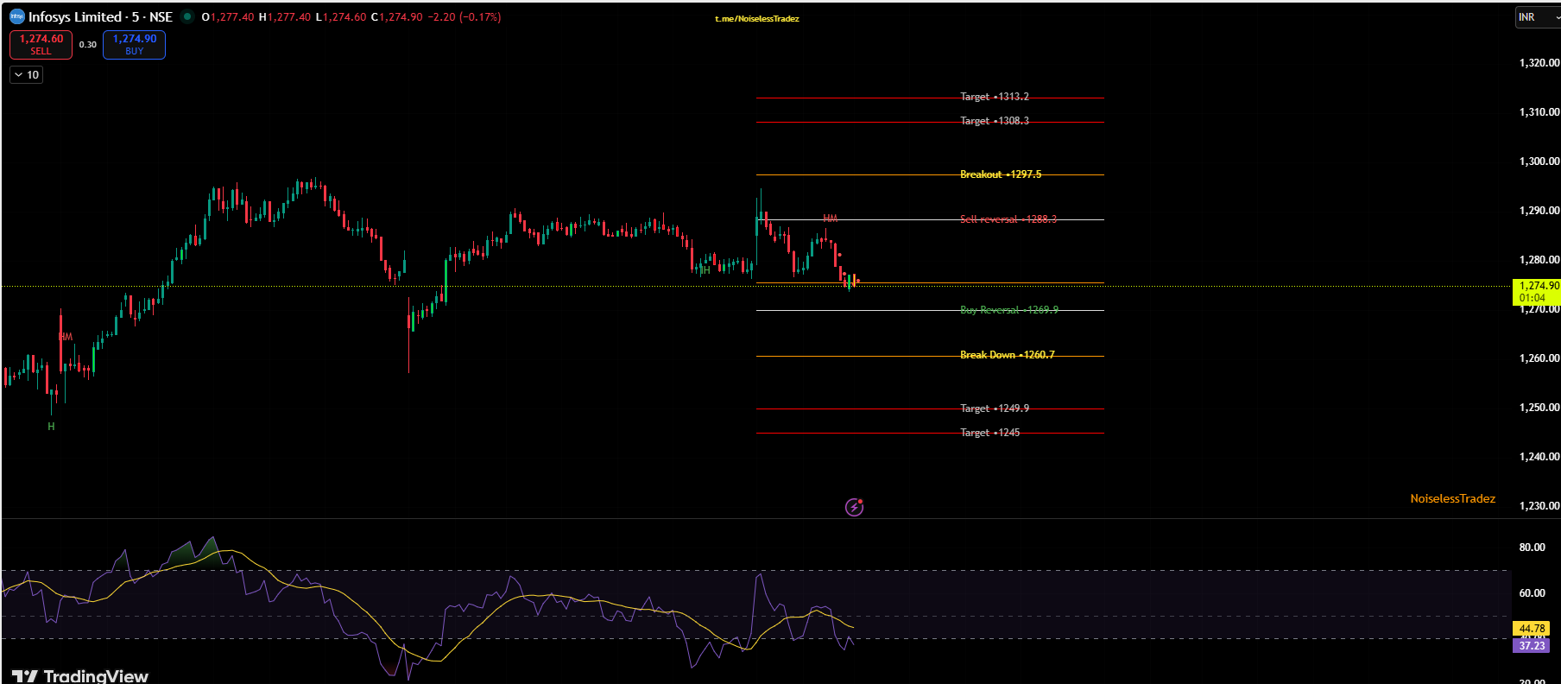Select the Target 1249.9 line label
The height and width of the screenshot is (684, 1561).
995,408
